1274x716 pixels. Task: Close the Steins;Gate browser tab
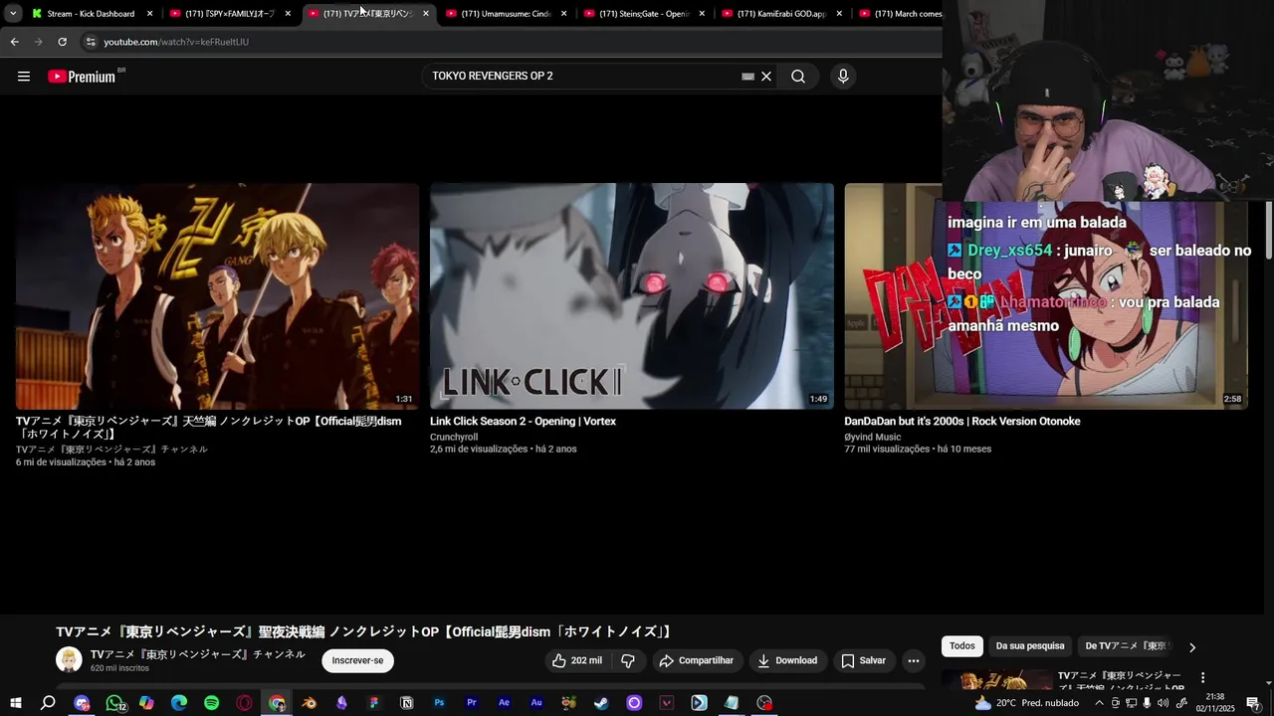click(x=702, y=14)
